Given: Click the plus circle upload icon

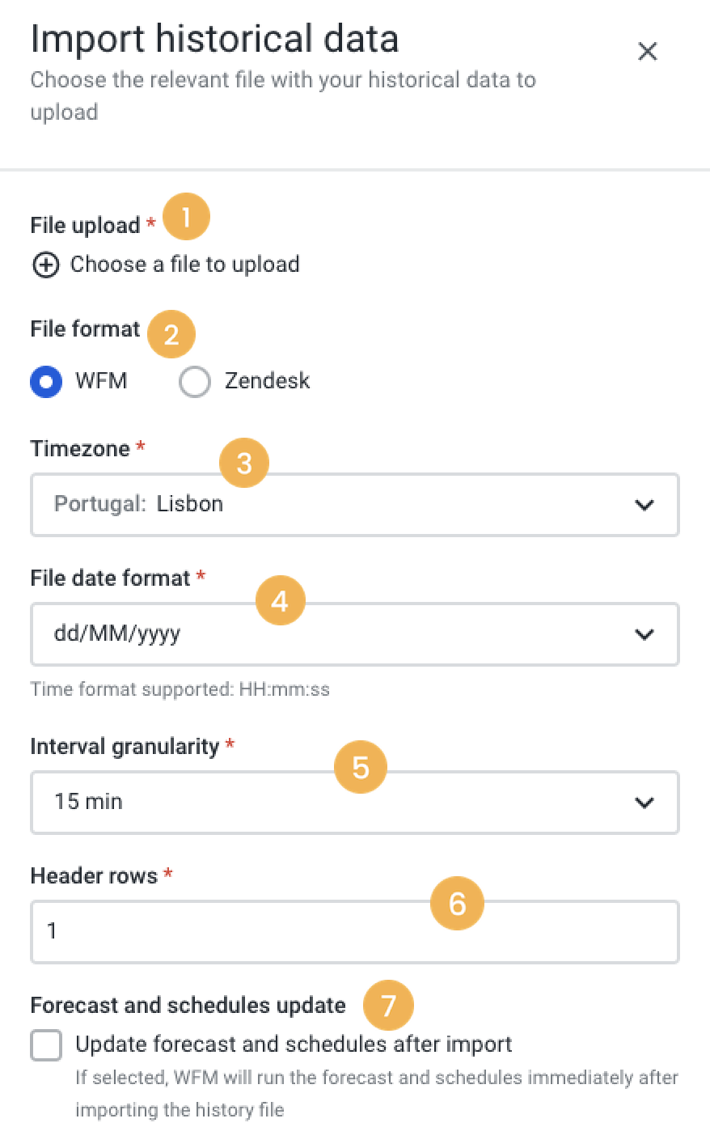Looking at the screenshot, I should pos(45,265).
